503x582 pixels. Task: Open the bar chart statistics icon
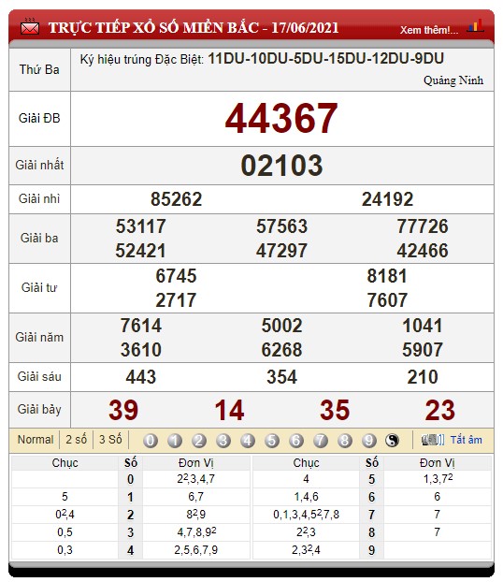(476, 25)
